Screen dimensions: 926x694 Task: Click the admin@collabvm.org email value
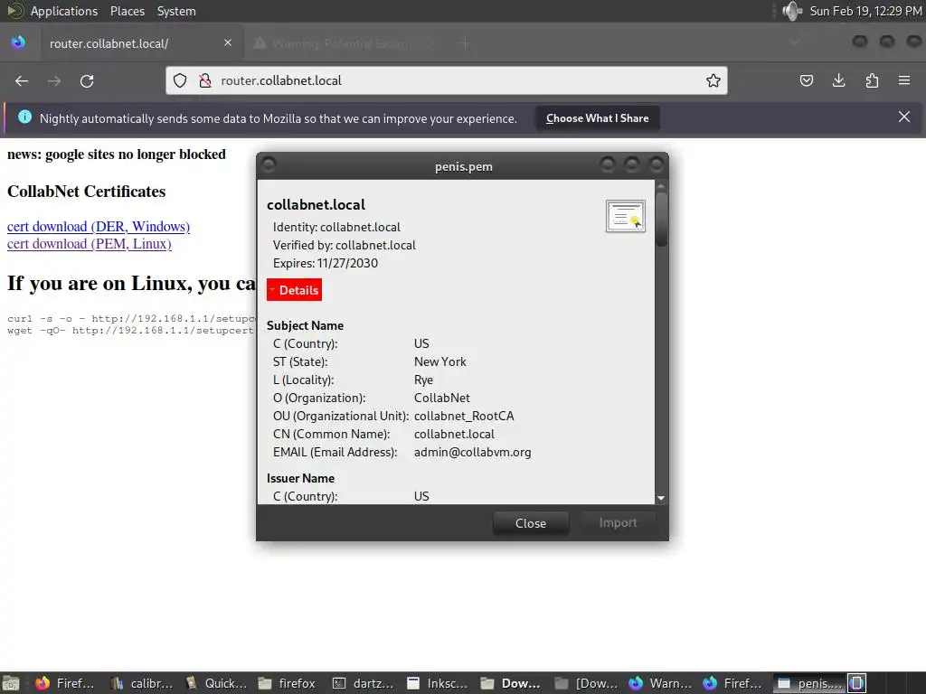point(472,452)
